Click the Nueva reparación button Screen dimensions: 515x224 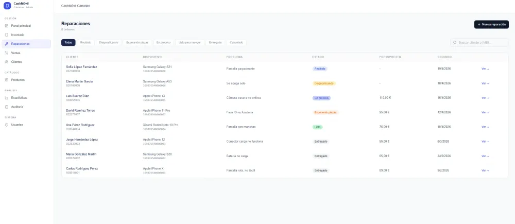pos(491,24)
